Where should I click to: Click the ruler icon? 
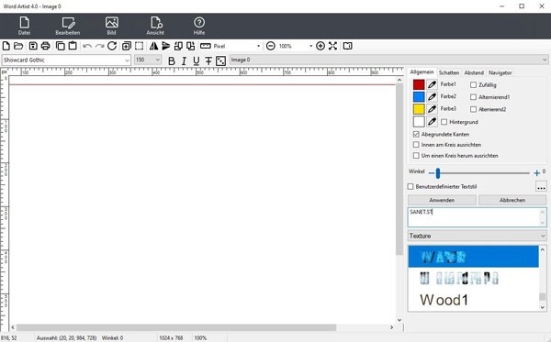tap(205, 46)
